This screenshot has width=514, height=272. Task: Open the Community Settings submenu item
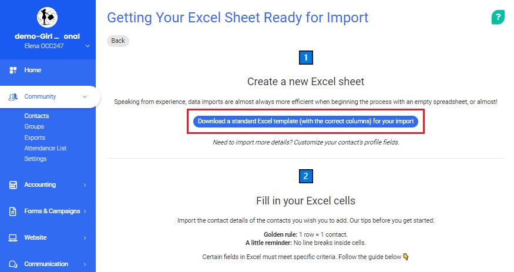coord(35,159)
